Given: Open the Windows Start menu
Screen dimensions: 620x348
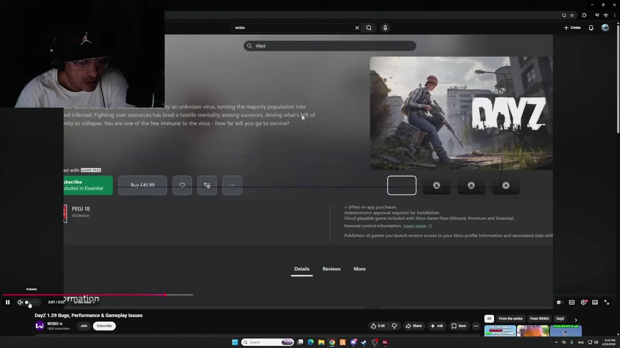Looking at the screenshot, I should (235, 342).
